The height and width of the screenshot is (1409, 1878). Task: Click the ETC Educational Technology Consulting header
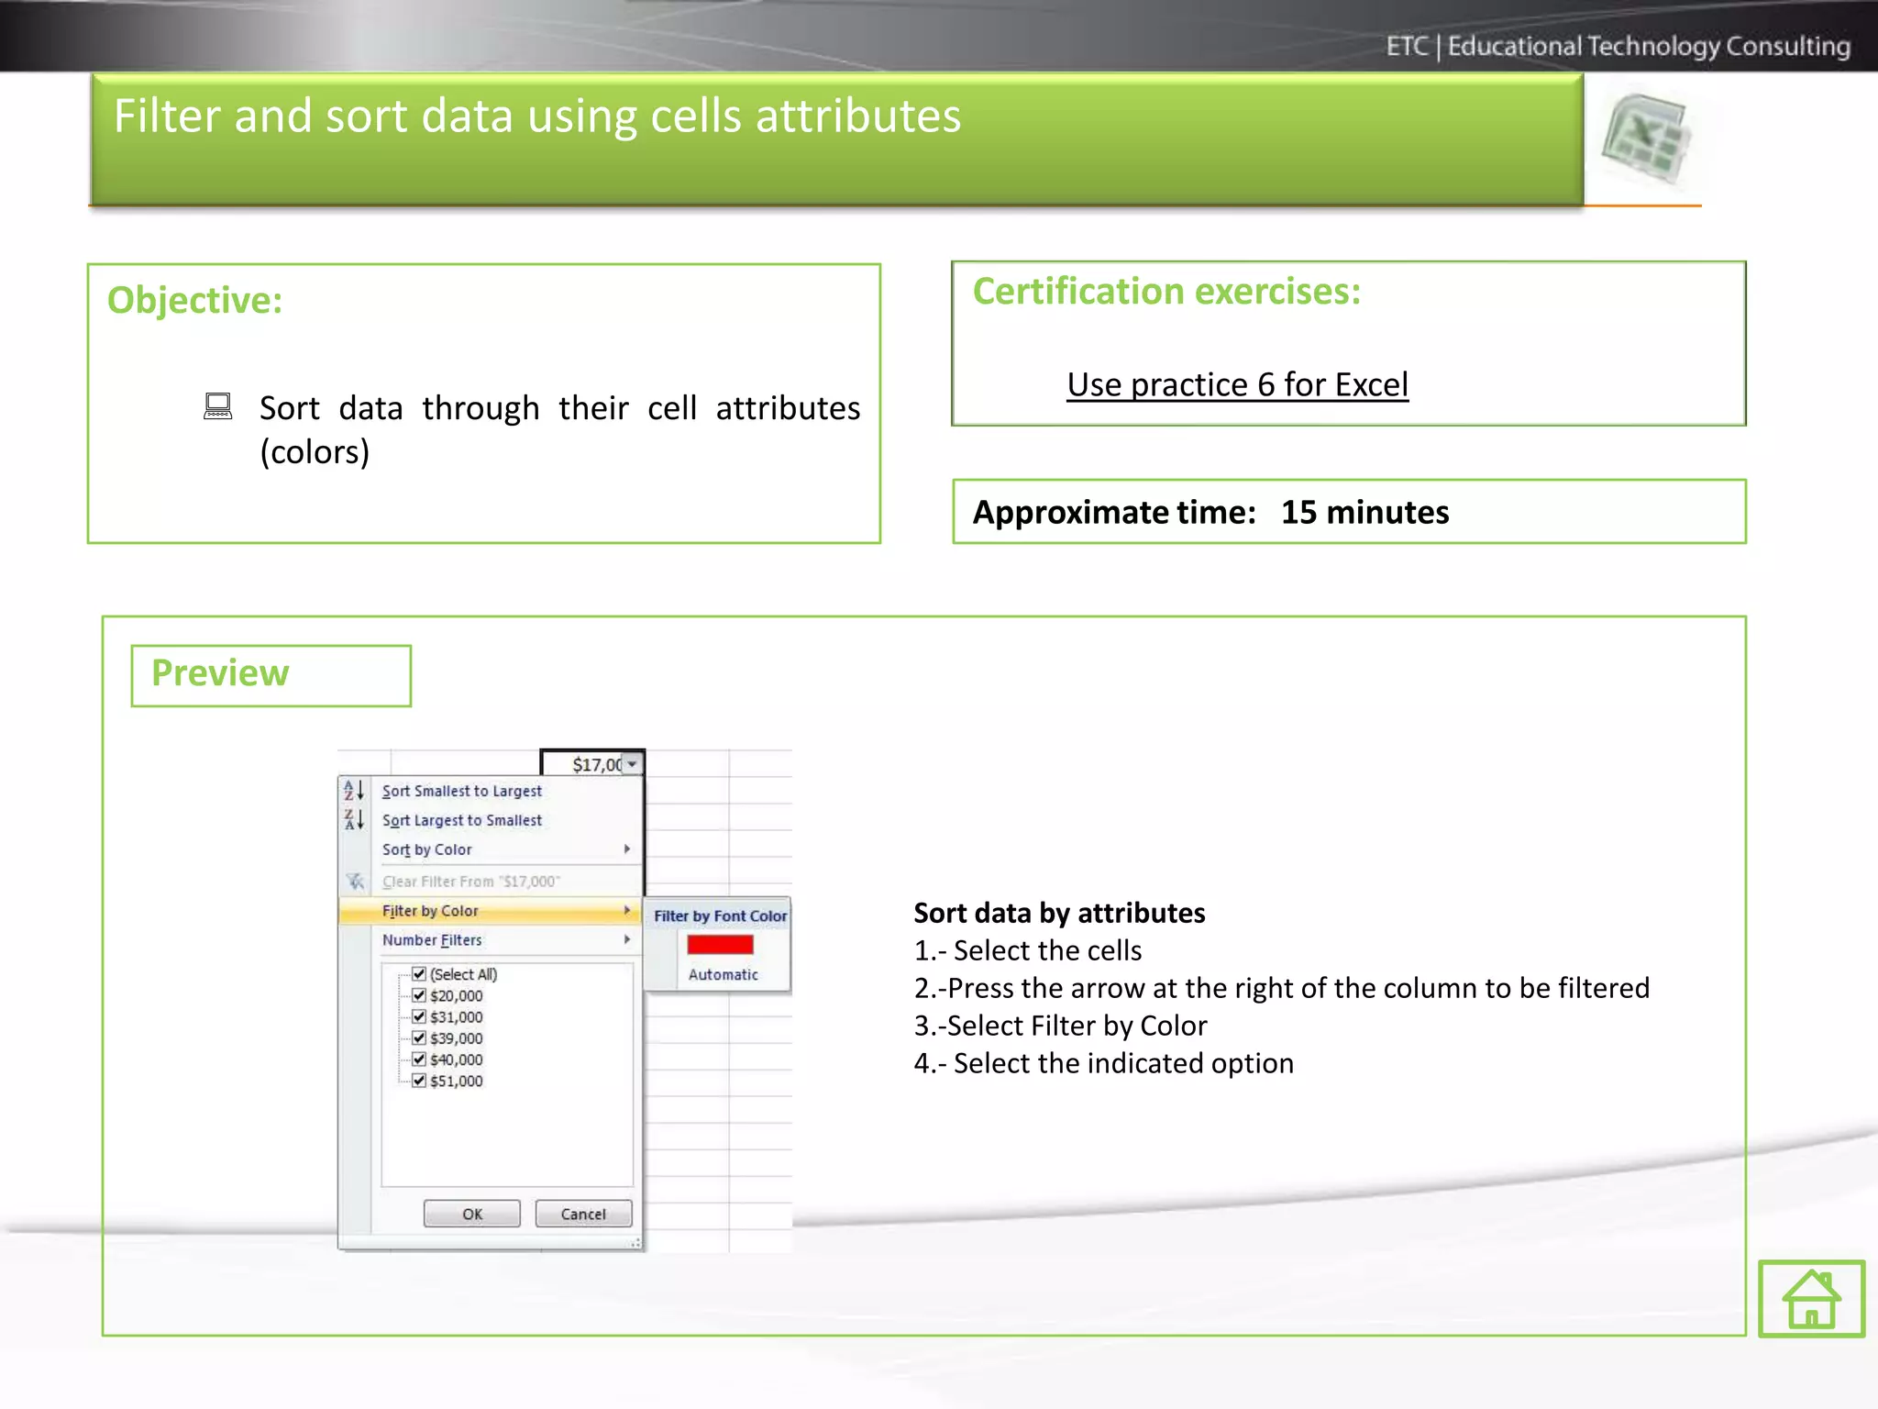pyautogui.click(x=1618, y=46)
